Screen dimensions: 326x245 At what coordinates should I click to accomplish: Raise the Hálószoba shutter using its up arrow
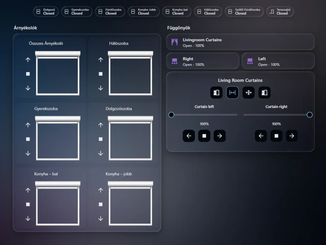[x=101, y=60]
